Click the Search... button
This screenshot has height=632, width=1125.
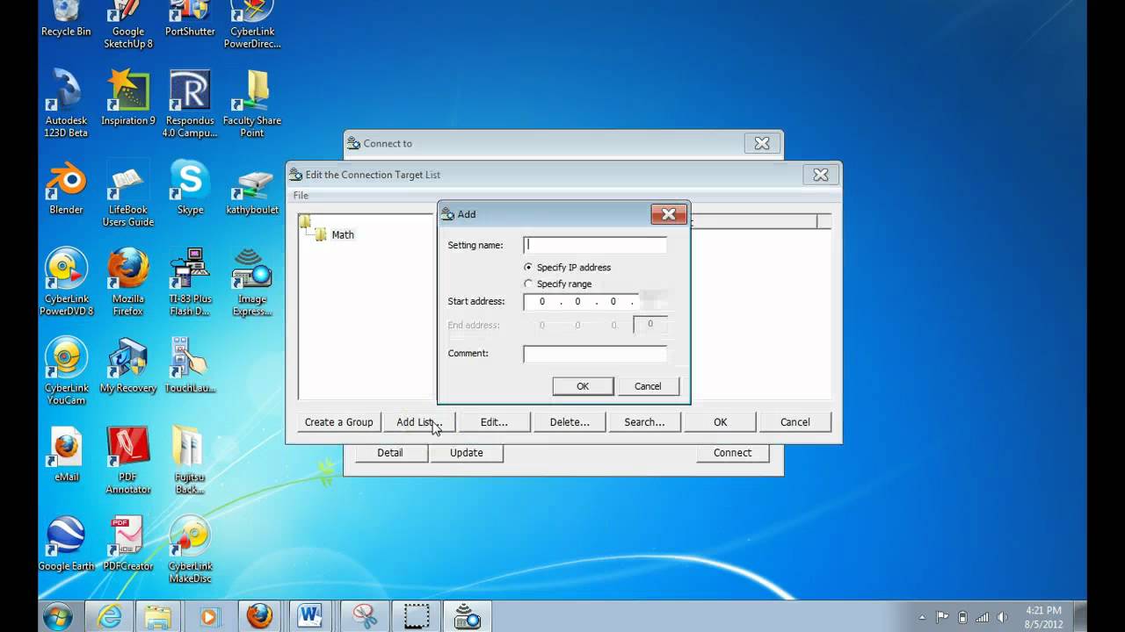(x=644, y=422)
